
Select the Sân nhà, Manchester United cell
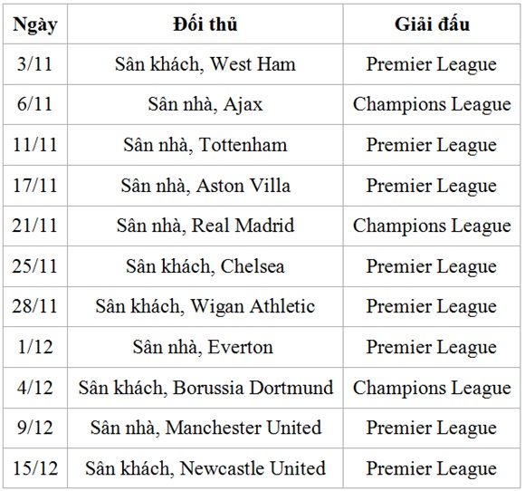(x=205, y=428)
